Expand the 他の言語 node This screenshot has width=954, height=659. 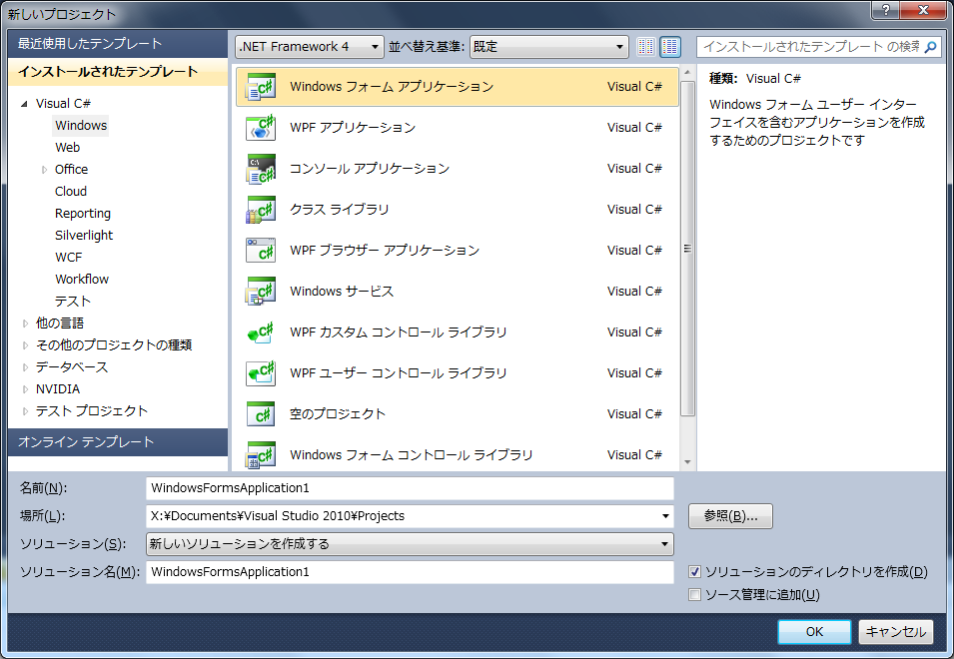[25, 324]
